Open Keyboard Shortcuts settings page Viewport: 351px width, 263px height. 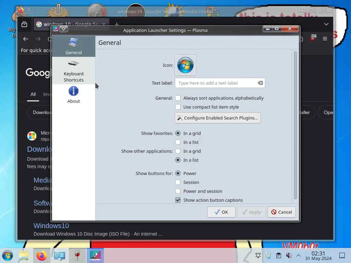(73, 71)
